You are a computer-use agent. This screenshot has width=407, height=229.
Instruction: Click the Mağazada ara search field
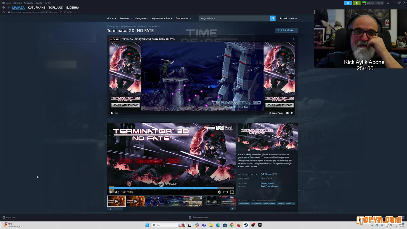[x=235, y=18]
